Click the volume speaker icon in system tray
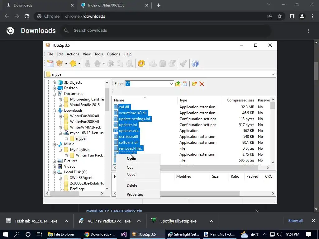Screen dimensions: 319x239 (279, 234)
